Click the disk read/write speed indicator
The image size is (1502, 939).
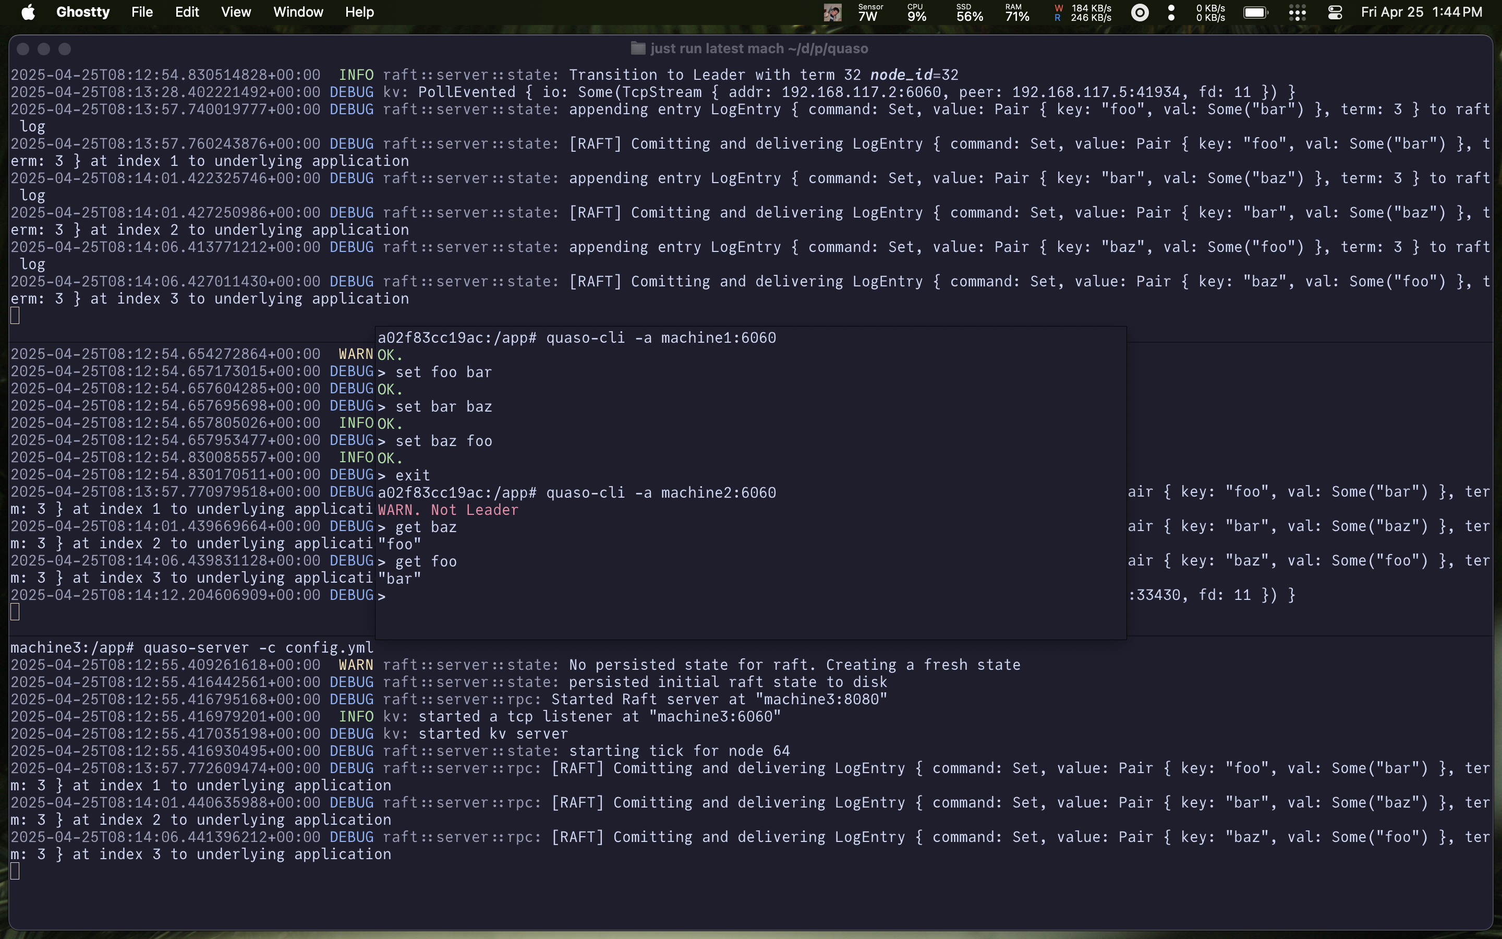pyautogui.click(x=1083, y=13)
